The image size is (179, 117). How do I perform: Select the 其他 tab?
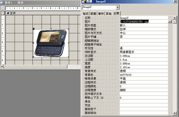109,14
